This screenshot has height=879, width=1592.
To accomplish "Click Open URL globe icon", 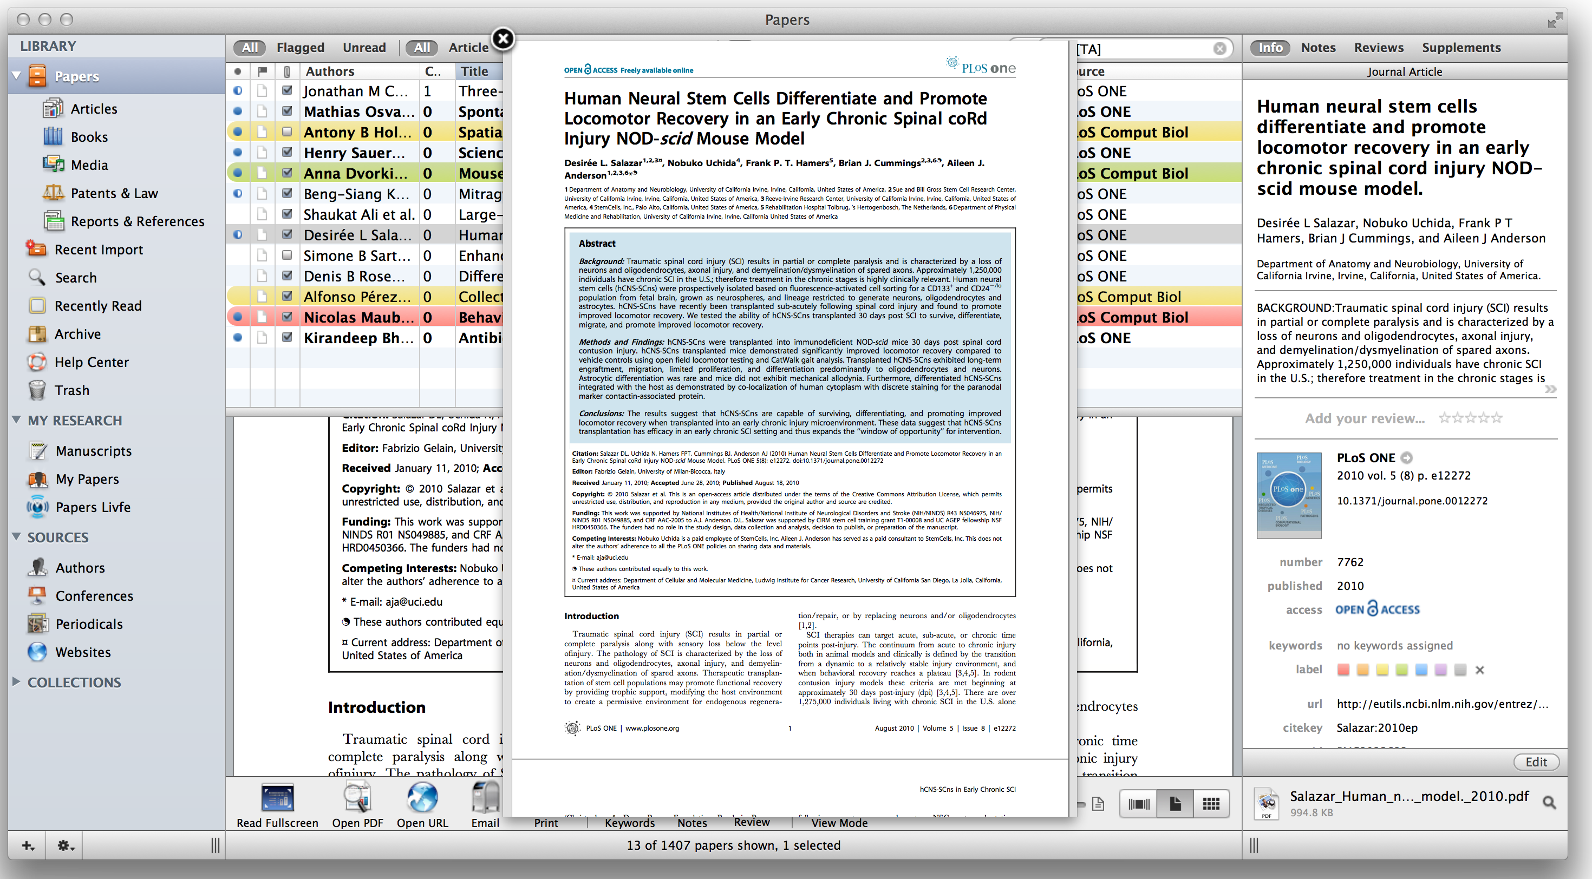I will (x=422, y=797).
